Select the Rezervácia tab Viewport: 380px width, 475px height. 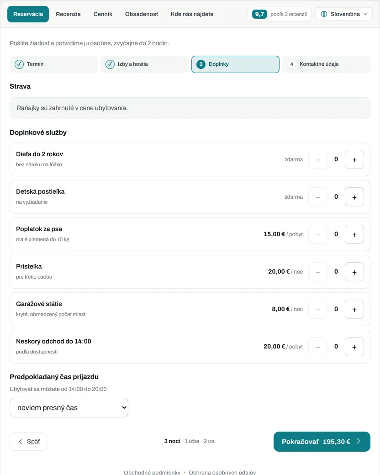28,14
